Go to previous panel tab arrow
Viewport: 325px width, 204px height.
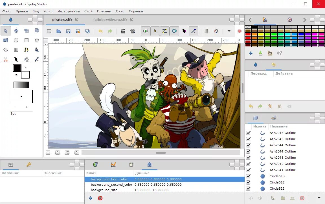point(250,20)
